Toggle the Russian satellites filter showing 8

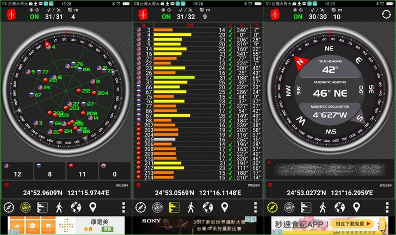[x=49, y=171]
